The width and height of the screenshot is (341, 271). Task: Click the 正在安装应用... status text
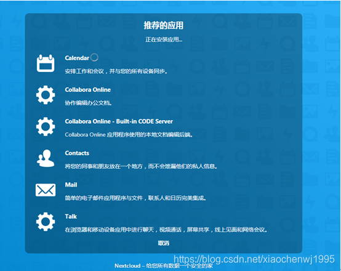[x=164, y=39]
